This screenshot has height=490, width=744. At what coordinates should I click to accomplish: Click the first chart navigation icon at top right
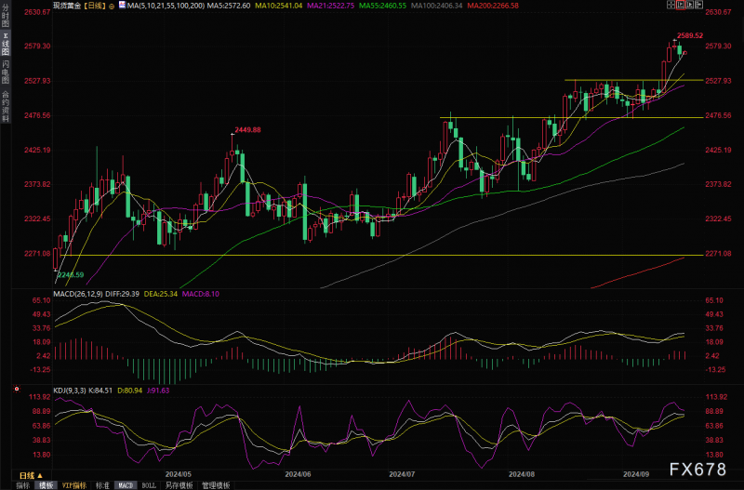671,5
